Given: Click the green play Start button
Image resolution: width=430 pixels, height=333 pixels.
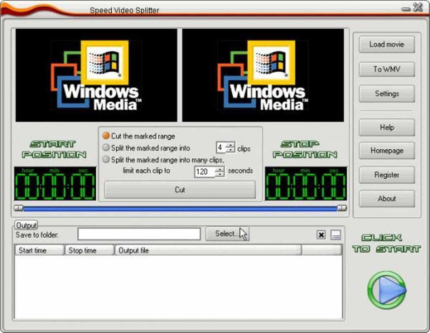Looking at the screenshot, I should [x=387, y=290].
